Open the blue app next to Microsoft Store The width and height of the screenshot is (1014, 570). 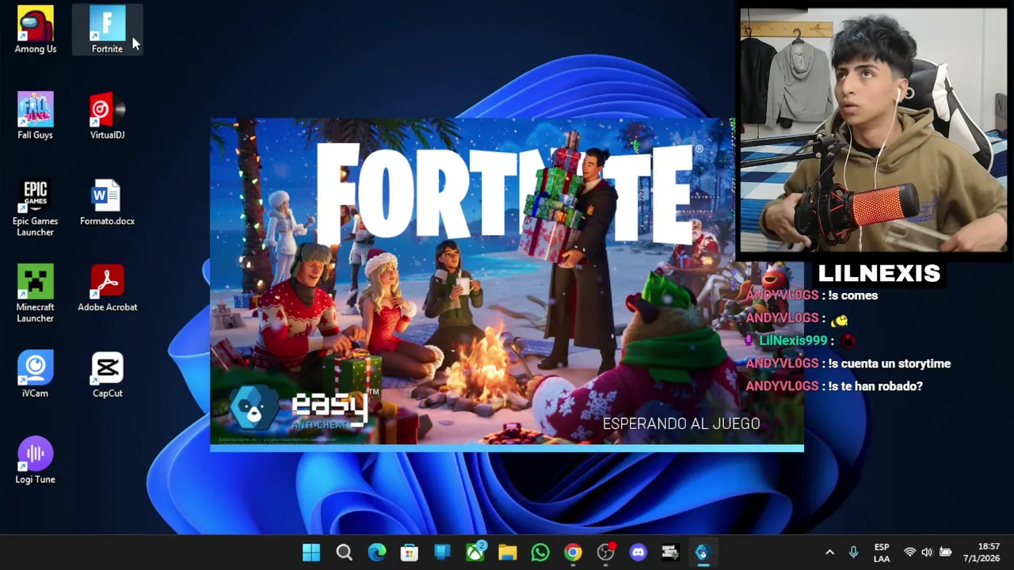[x=442, y=553]
